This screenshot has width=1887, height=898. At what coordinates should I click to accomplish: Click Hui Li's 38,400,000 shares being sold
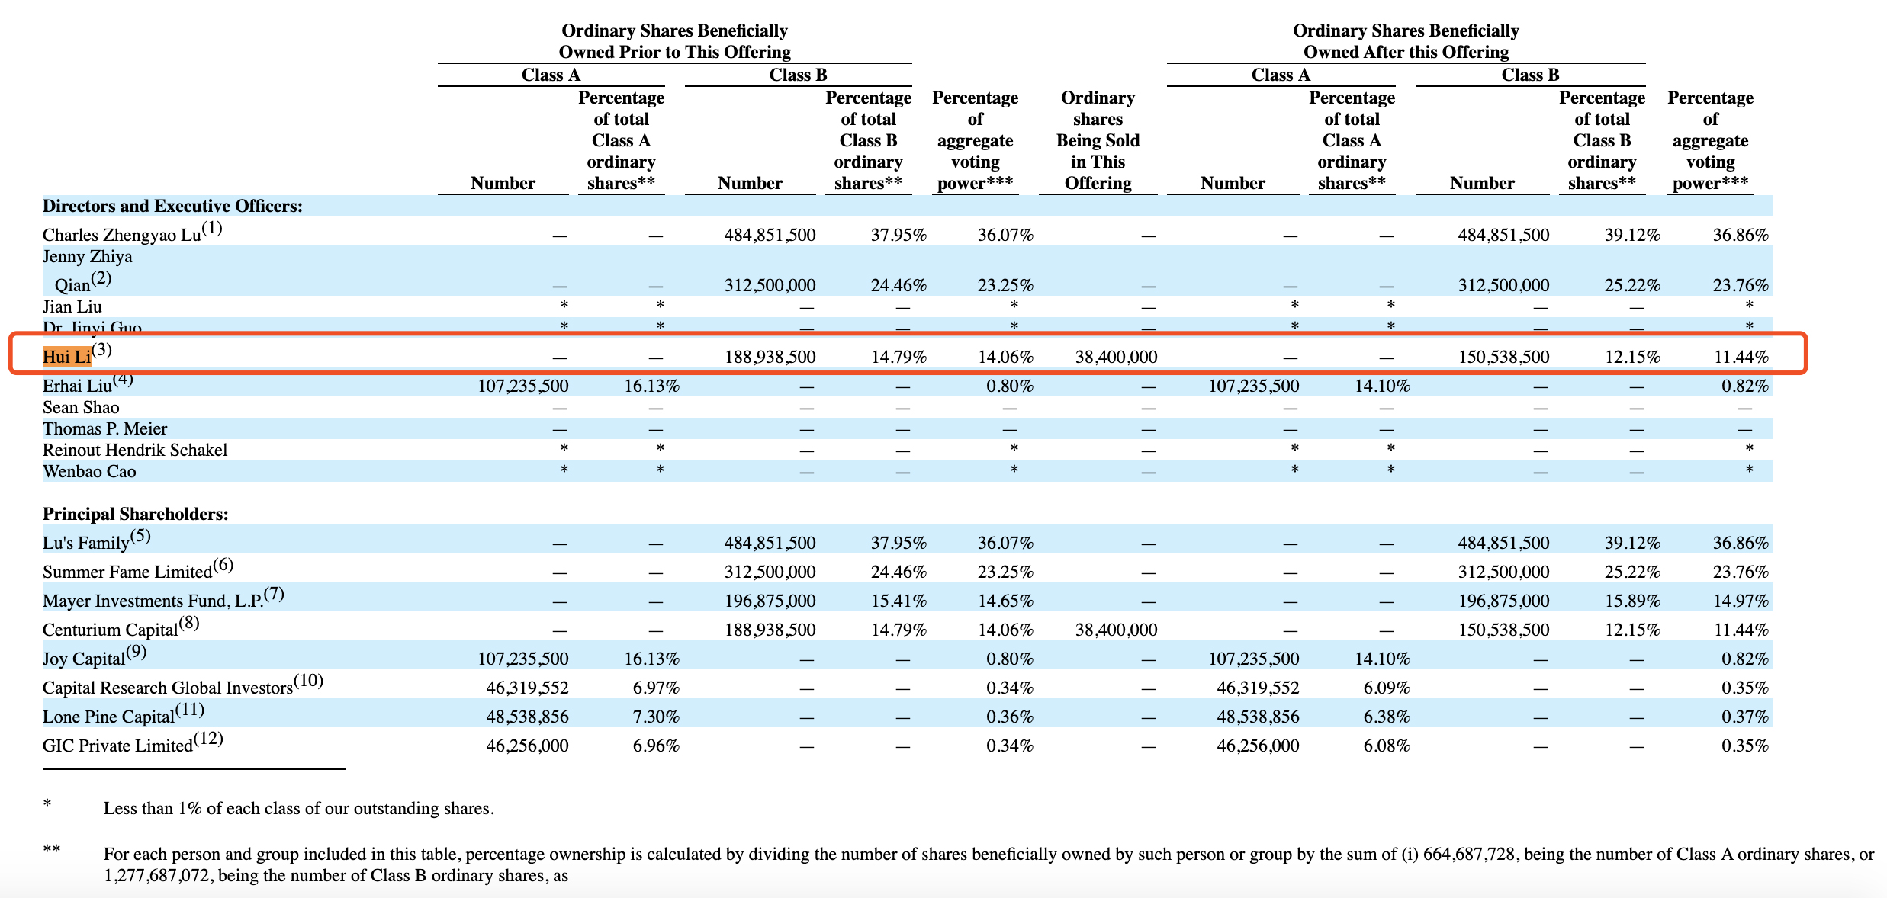pyautogui.click(x=1116, y=357)
